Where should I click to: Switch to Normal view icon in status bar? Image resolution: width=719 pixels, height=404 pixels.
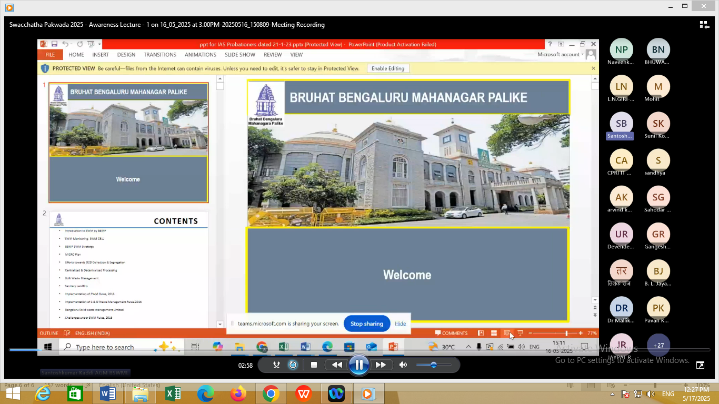(x=481, y=333)
